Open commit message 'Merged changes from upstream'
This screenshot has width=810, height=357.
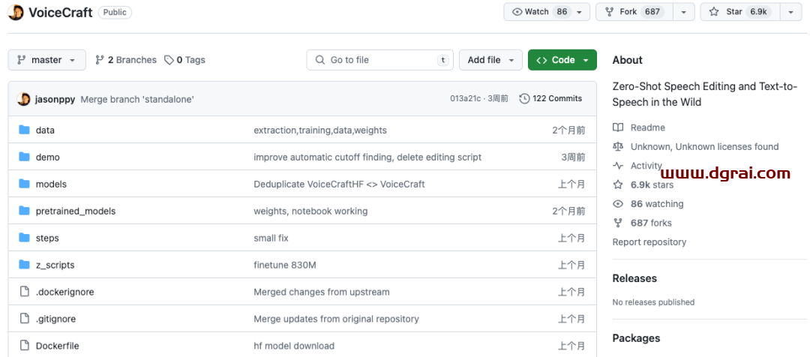pyautogui.click(x=321, y=292)
